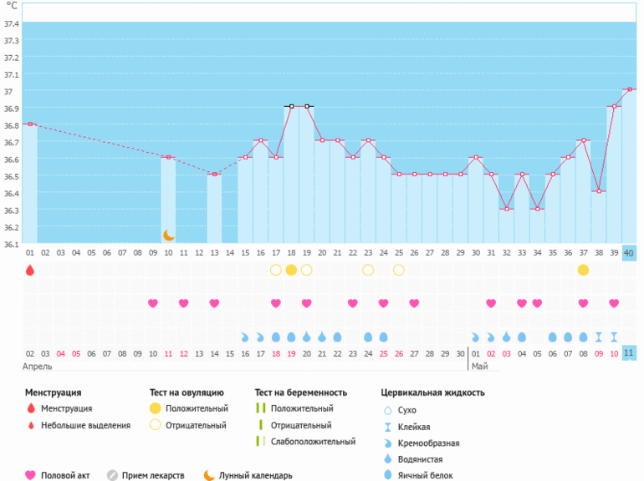Click the menstruation drop icon on cycle day 01
Screen dimensions: 644x481
pyautogui.click(x=30, y=270)
